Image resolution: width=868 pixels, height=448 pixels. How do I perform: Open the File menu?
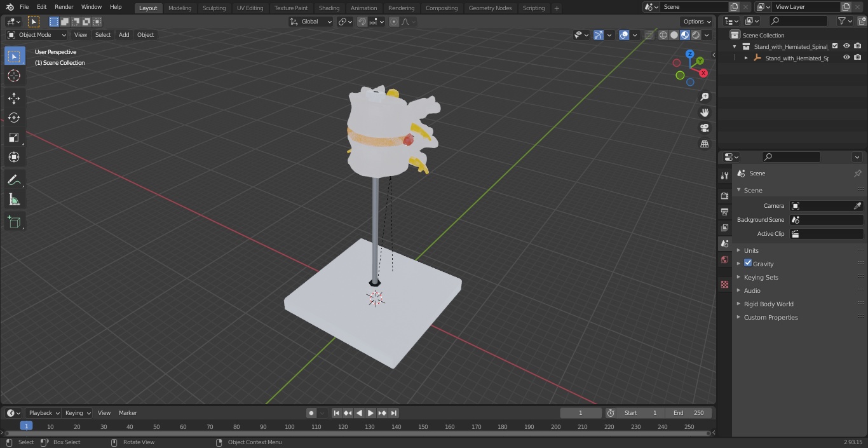coord(24,7)
